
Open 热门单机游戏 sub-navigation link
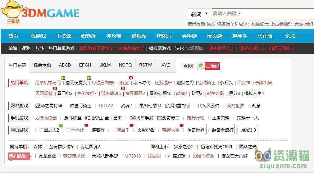(62, 49)
